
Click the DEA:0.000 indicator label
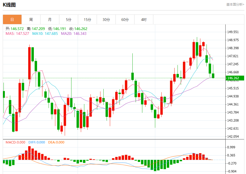(x=56, y=142)
